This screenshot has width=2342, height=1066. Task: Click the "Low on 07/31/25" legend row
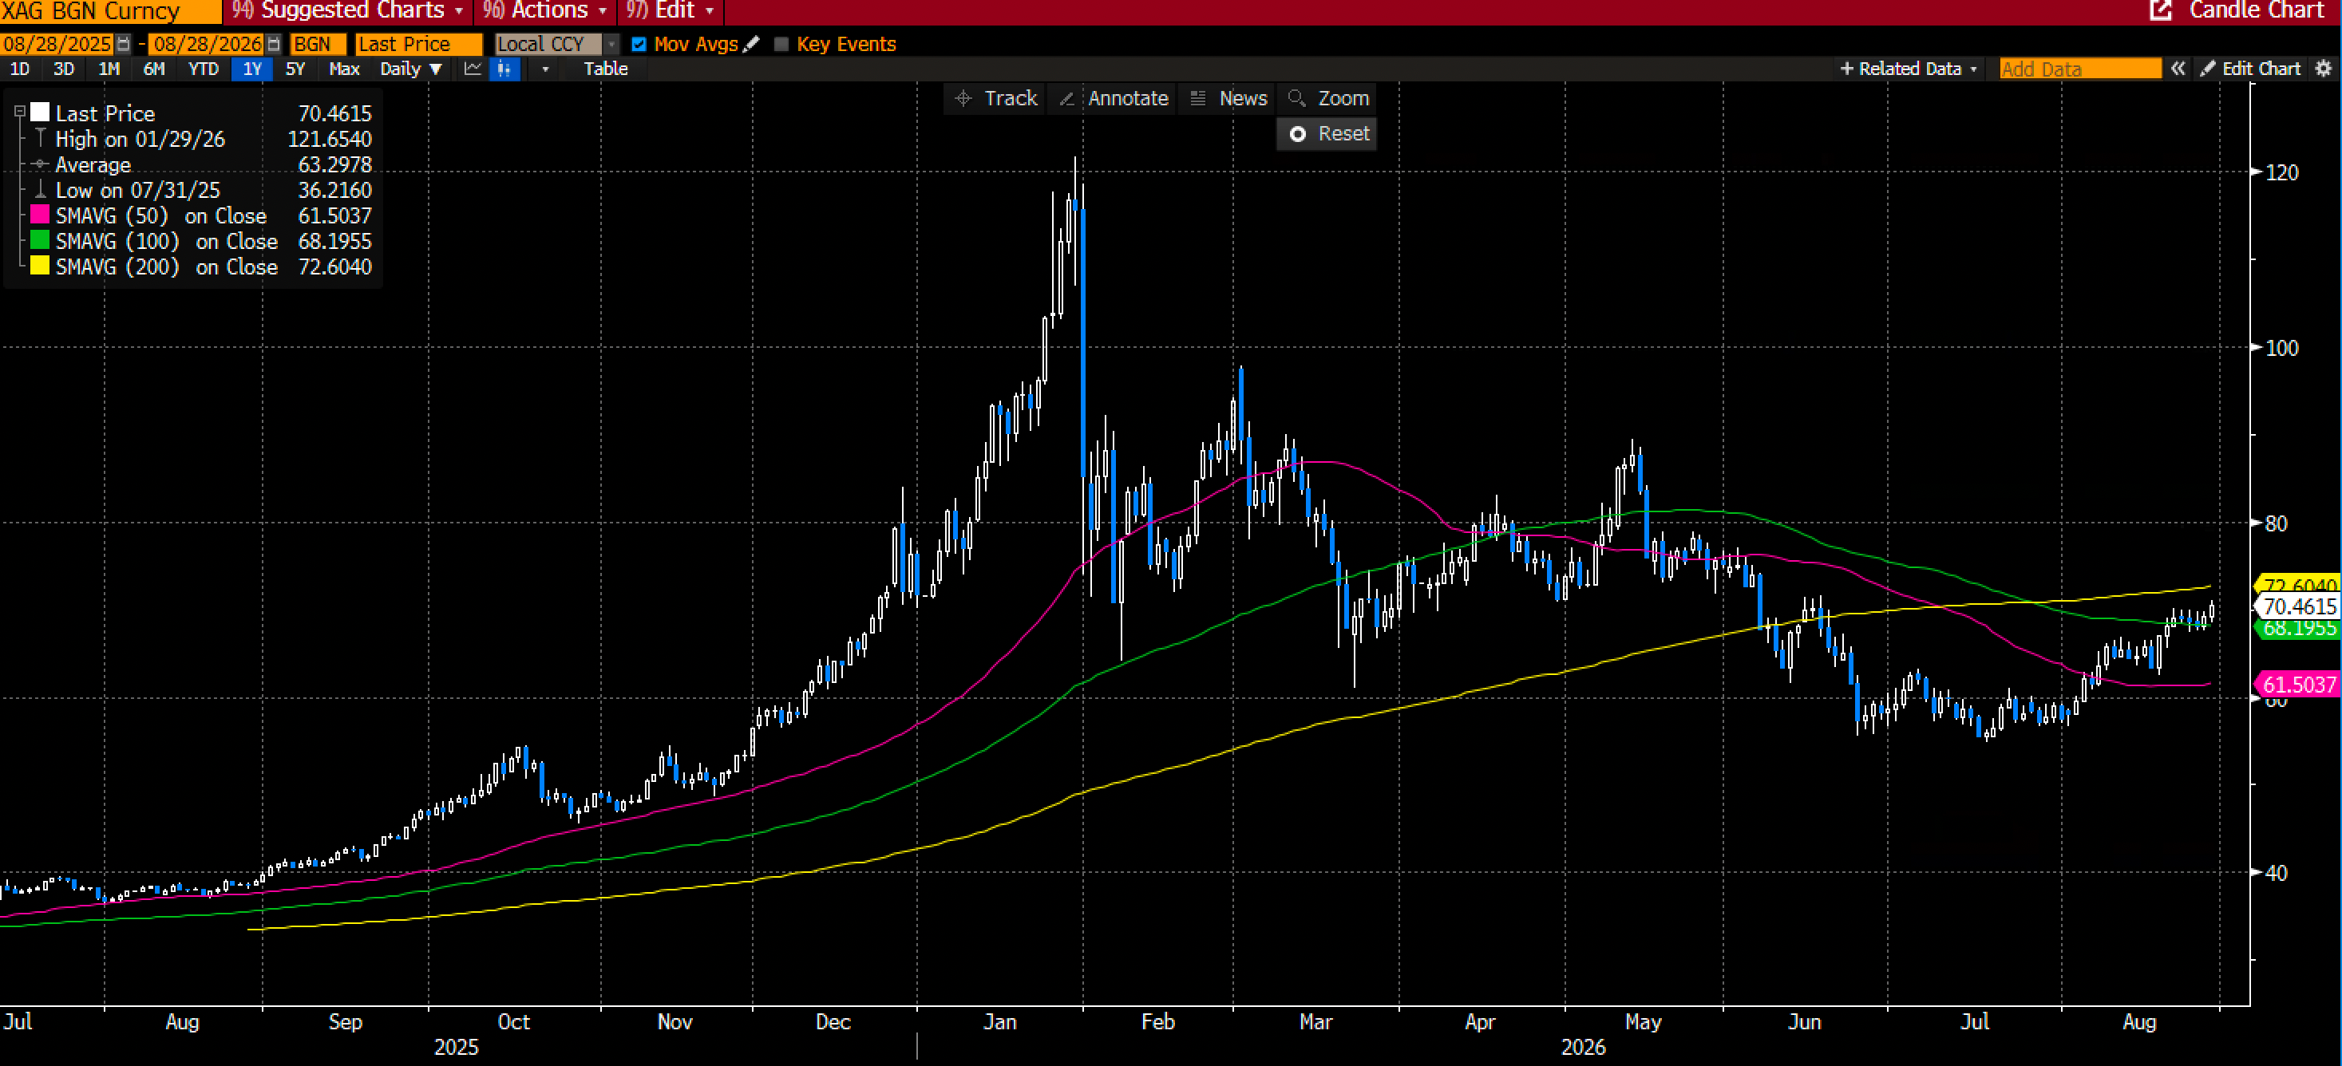(192, 189)
